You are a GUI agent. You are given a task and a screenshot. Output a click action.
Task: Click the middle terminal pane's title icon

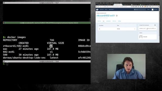tap(4, 23)
